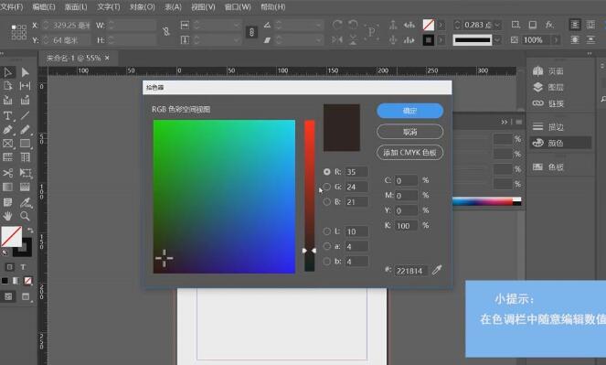Select the Note tool
Viewport: 606px width, 365px height.
pos(7,202)
